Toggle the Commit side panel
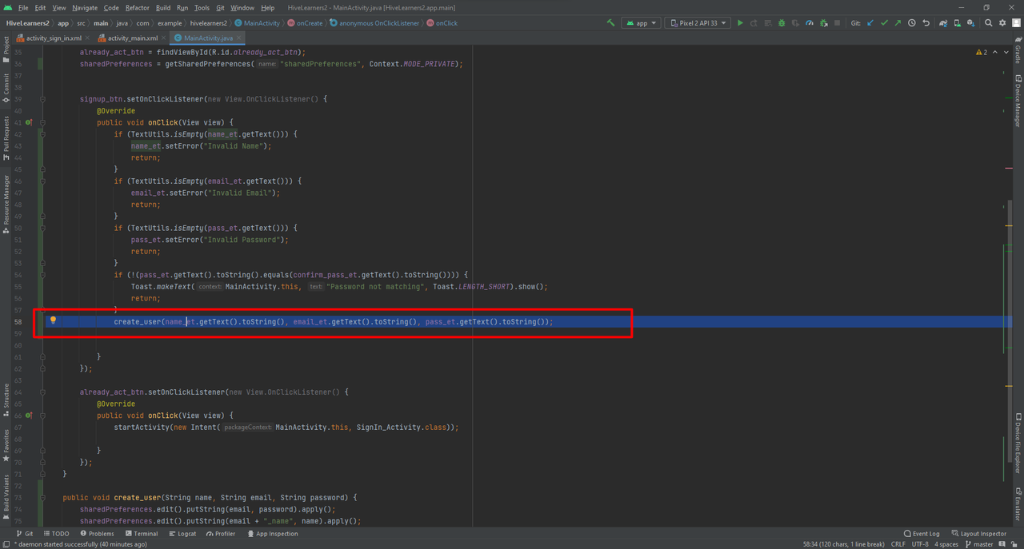The width and height of the screenshot is (1024, 549). click(6, 89)
